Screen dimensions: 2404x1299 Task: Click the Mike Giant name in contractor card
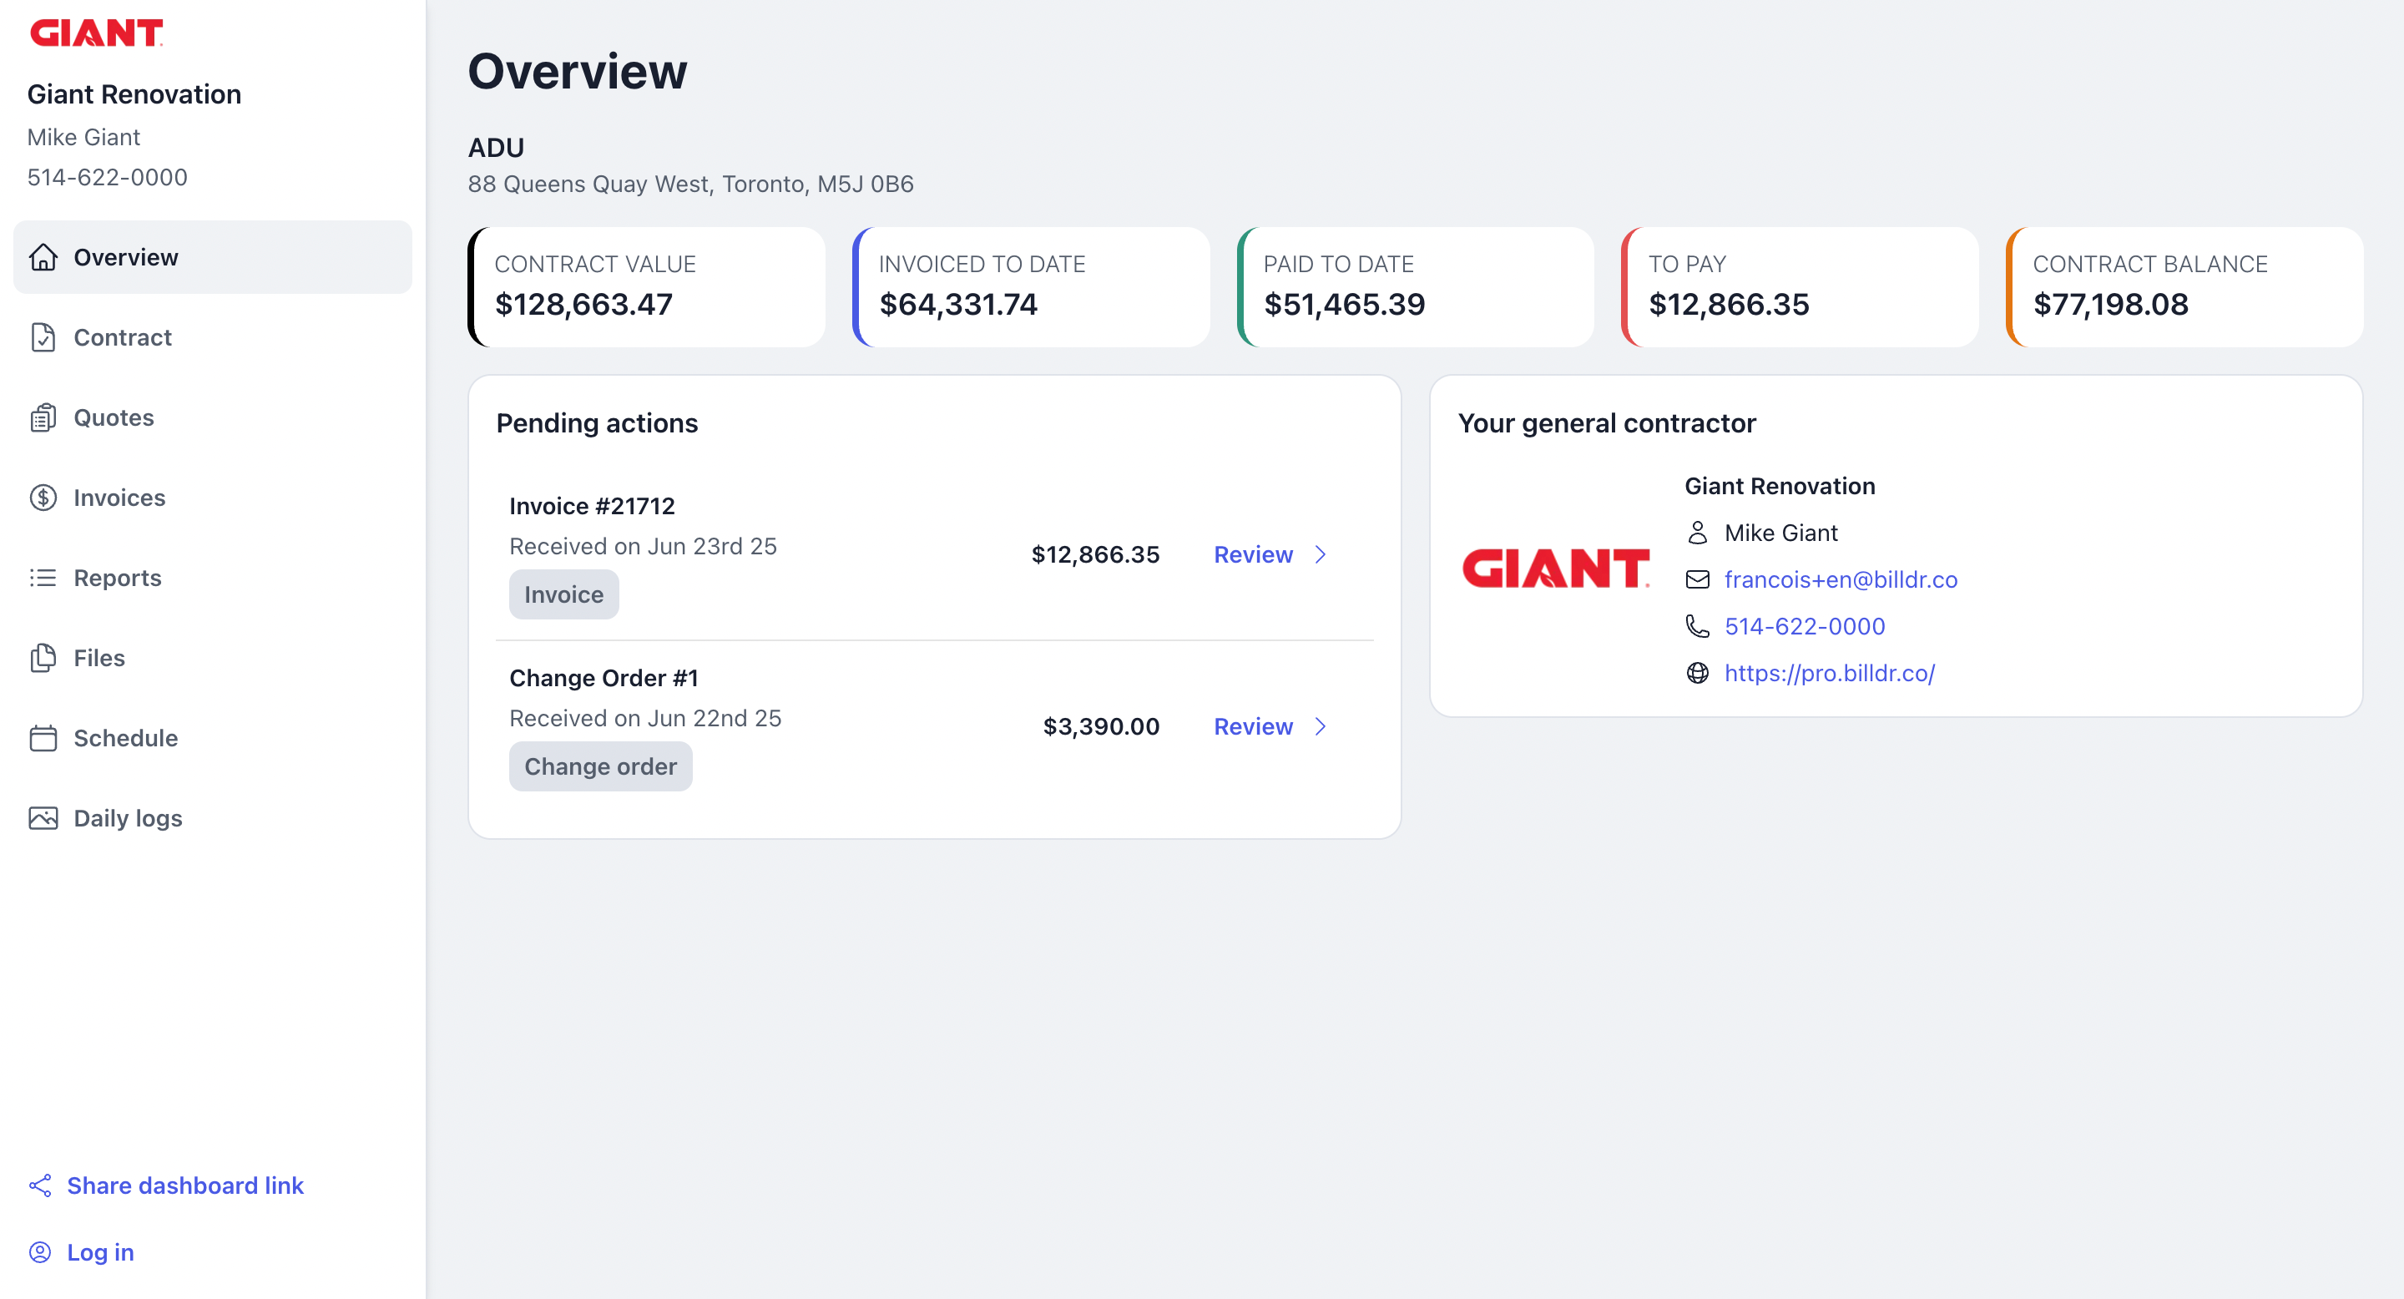click(1780, 533)
